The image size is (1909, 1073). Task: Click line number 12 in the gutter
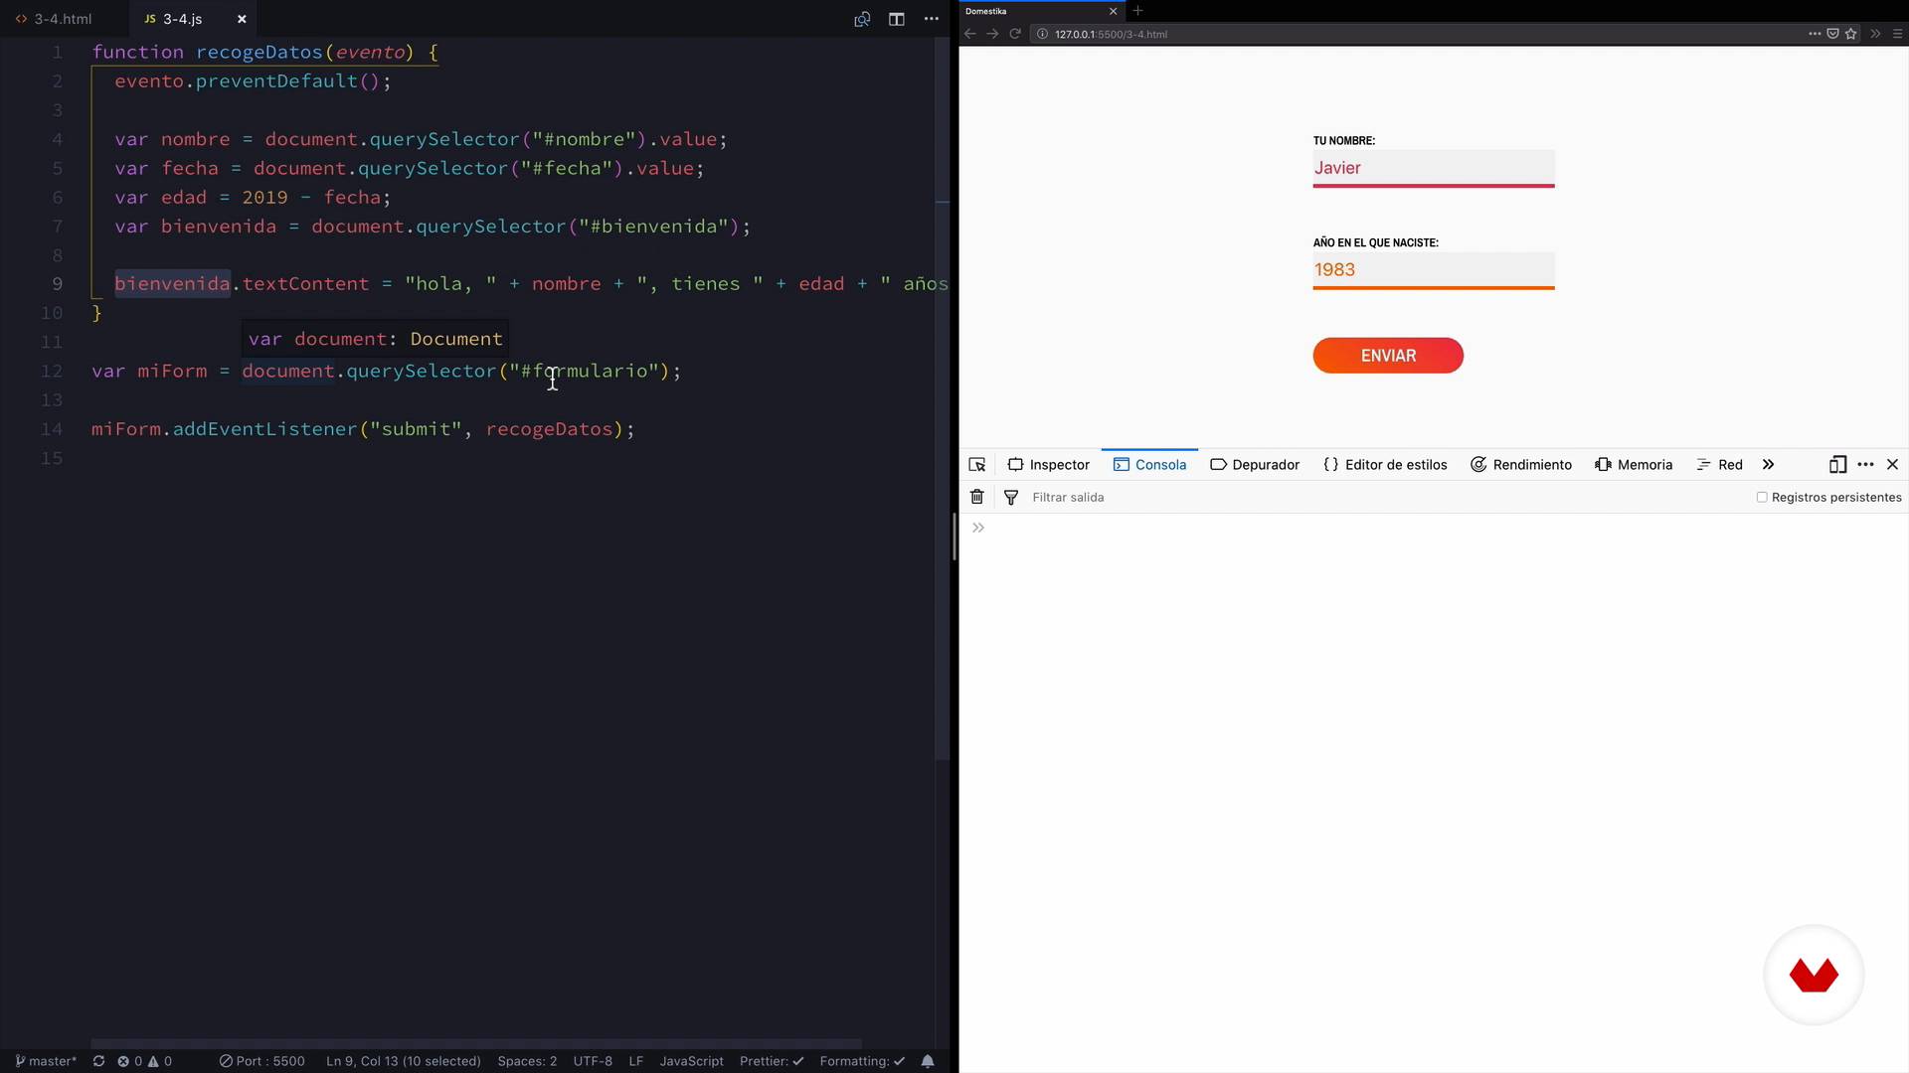click(x=52, y=371)
